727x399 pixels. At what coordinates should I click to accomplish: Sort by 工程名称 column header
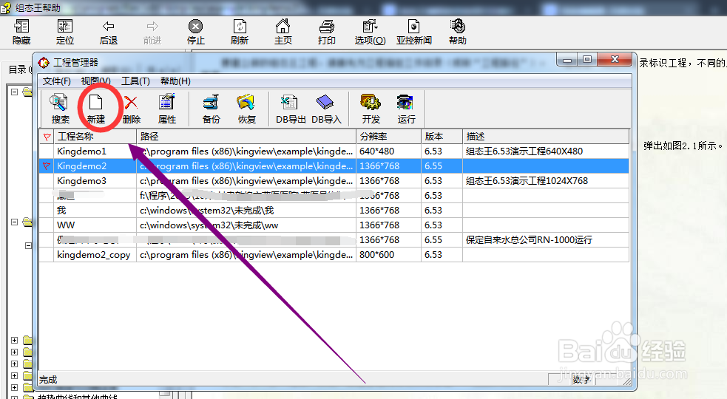click(95, 136)
